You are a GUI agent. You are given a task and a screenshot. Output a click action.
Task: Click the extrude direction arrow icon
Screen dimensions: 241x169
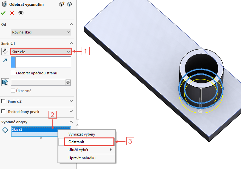point(5,61)
